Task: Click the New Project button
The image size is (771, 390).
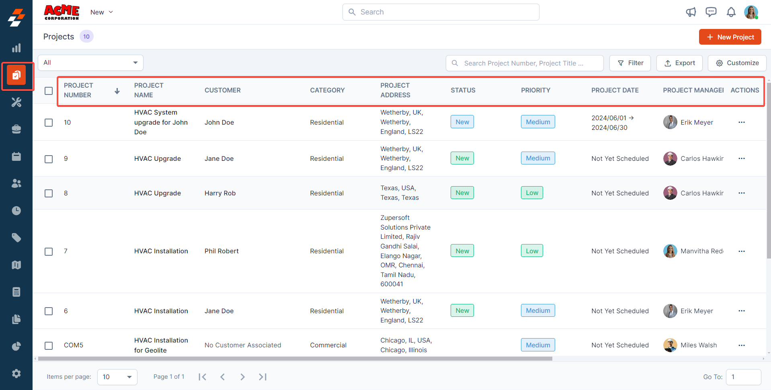Action: coord(730,37)
